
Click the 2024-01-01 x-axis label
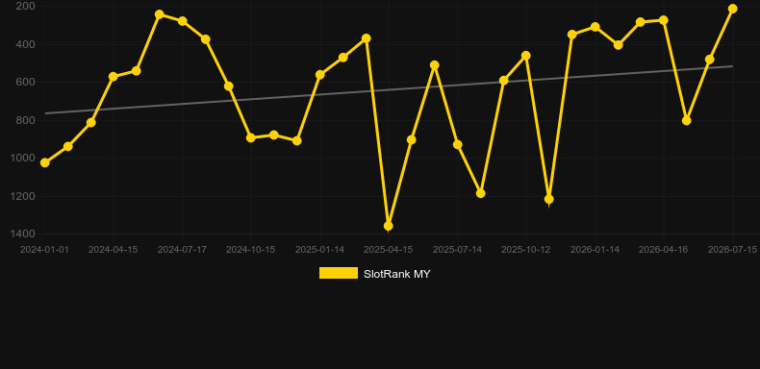pos(44,250)
